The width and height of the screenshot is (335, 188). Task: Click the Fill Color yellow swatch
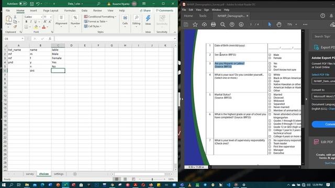(x=36, y=27)
